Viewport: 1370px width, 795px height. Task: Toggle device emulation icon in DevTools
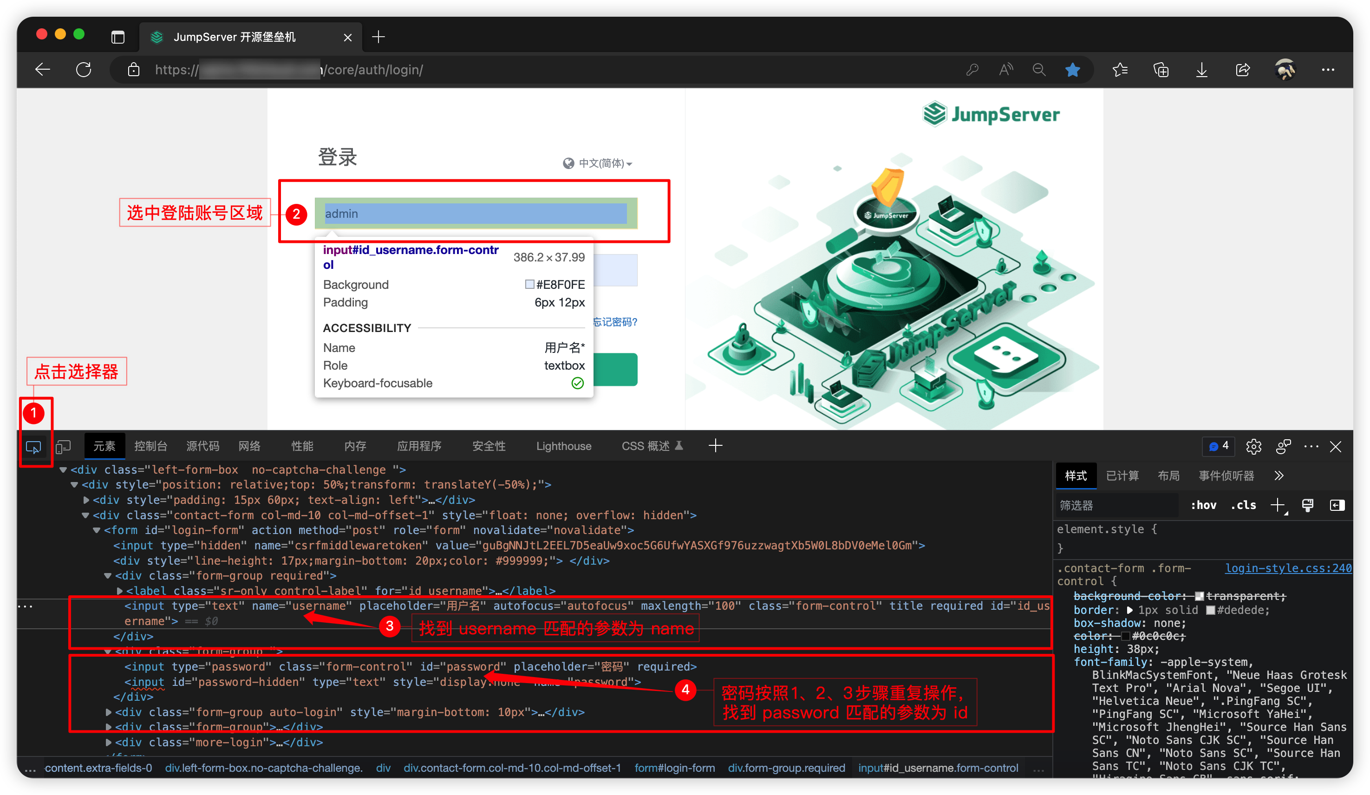(64, 447)
